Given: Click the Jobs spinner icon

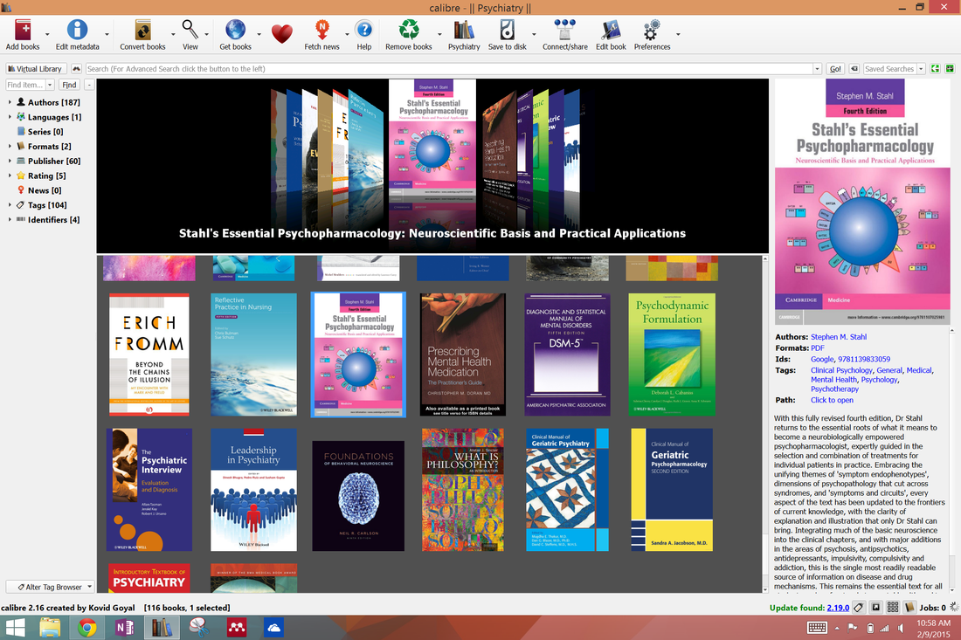Looking at the screenshot, I should [954, 607].
